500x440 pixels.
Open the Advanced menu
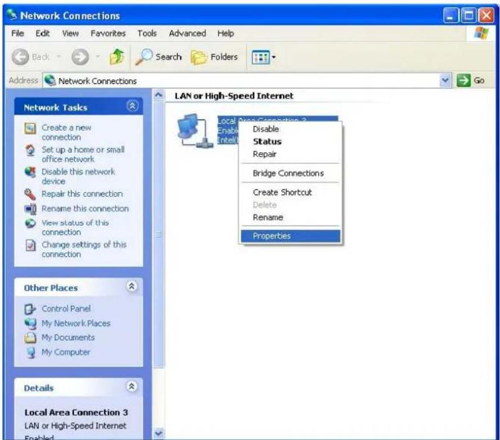coord(188,33)
